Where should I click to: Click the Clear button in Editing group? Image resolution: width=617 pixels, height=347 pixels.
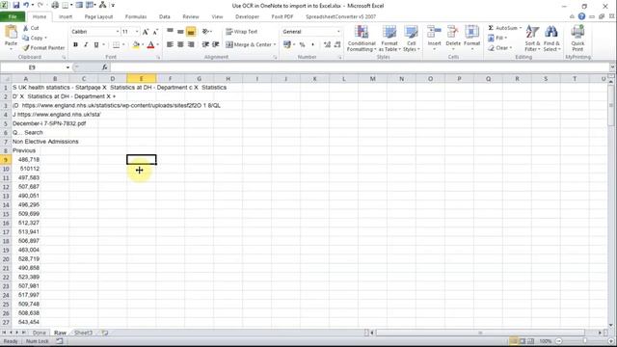pos(499,48)
